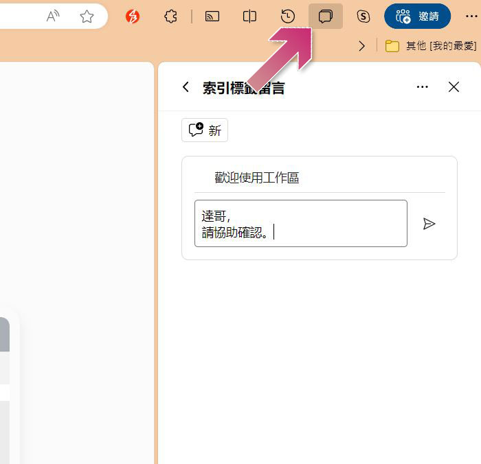Click the comment text input box
Viewport: 481px width, 464px height.
point(301,223)
